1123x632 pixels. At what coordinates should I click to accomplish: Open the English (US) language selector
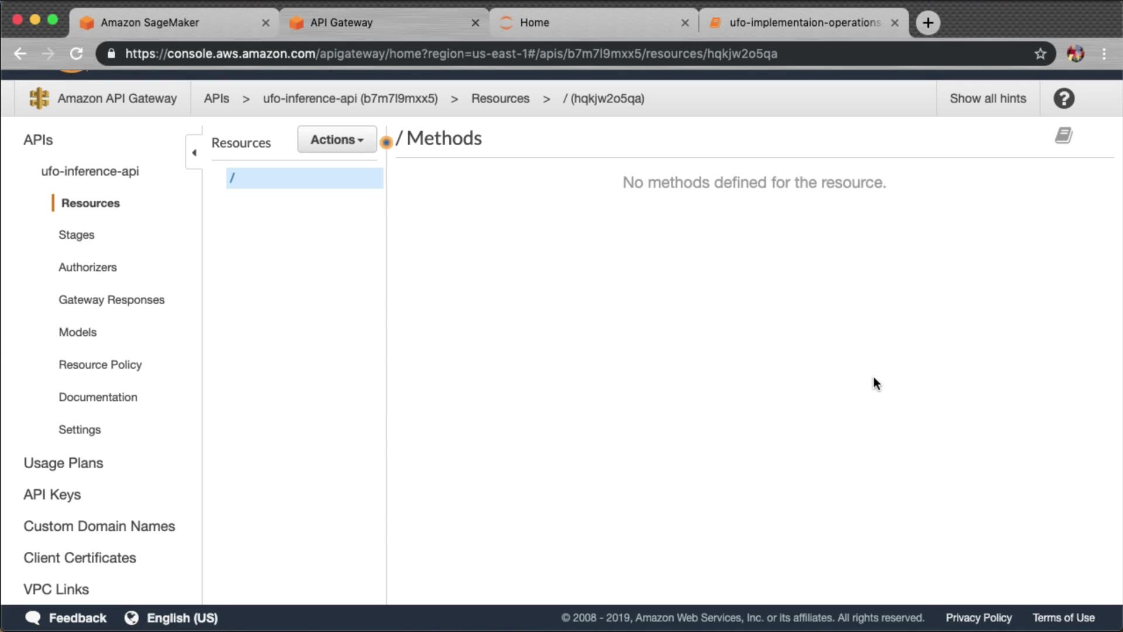pyautogui.click(x=181, y=618)
